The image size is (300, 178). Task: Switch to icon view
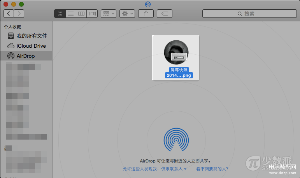[x=60, y=14]
